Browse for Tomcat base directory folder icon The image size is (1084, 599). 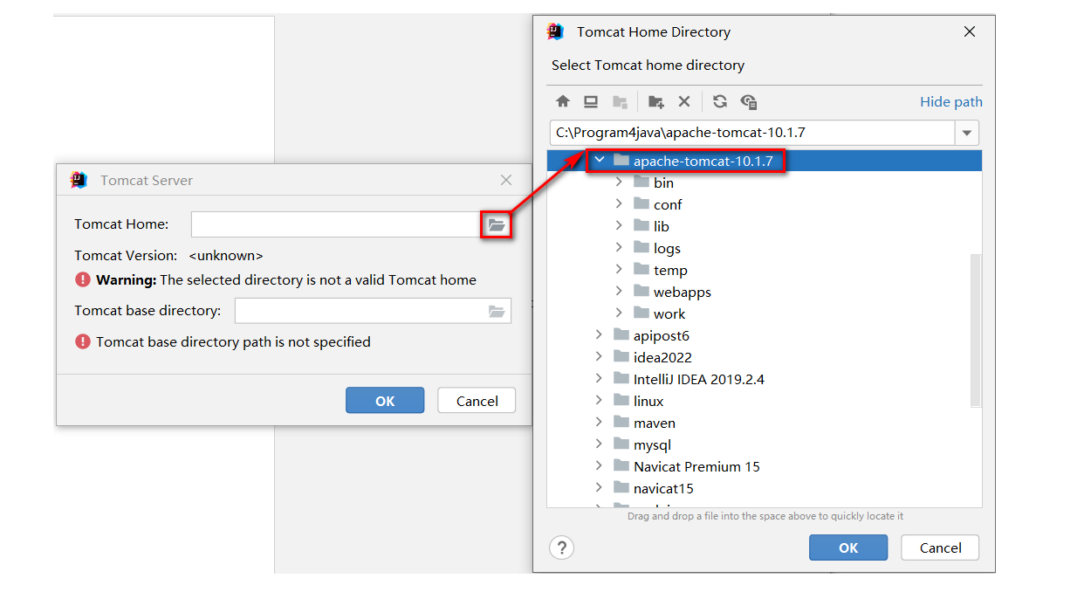(x=497, y=310)
